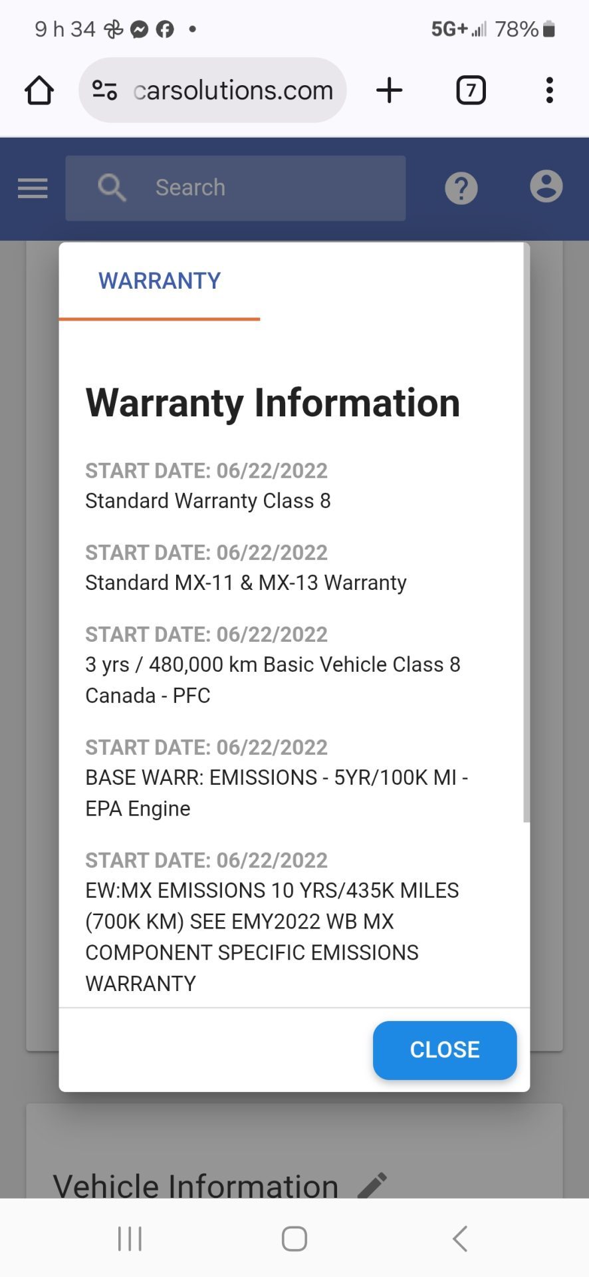Click the Search input field
The image size is (589, 1277).
pos(235,188)
